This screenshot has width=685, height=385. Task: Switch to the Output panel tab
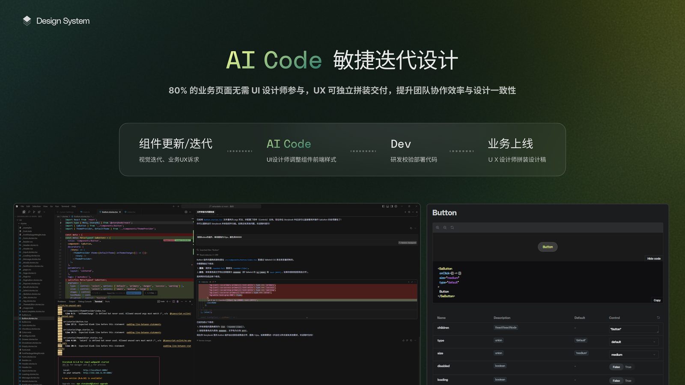coord(72,302)
